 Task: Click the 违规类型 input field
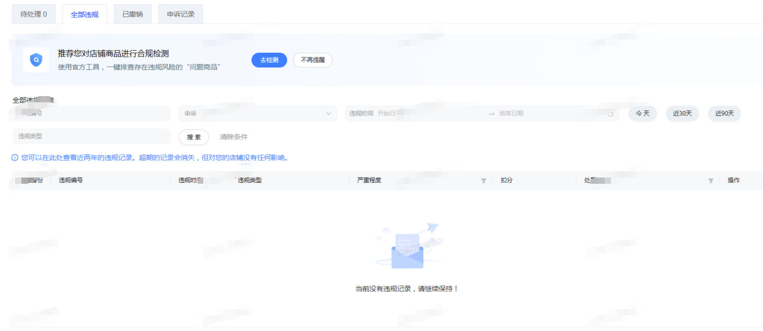(91, 136)
